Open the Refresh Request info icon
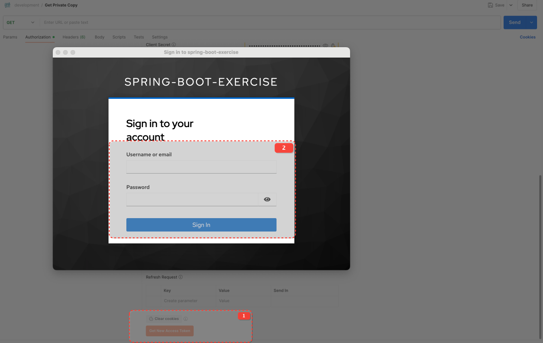The height and width of the screenshot is (343, 543). tap(181, 277)
